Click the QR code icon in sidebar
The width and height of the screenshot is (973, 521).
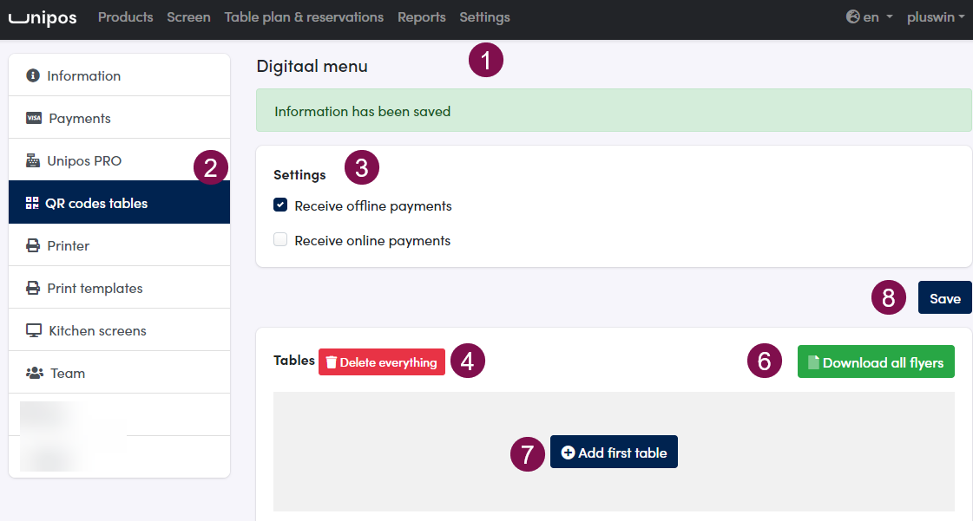coord(32,203)
